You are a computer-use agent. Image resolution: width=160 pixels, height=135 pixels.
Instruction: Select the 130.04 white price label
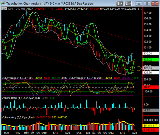[x=151, y=54]
